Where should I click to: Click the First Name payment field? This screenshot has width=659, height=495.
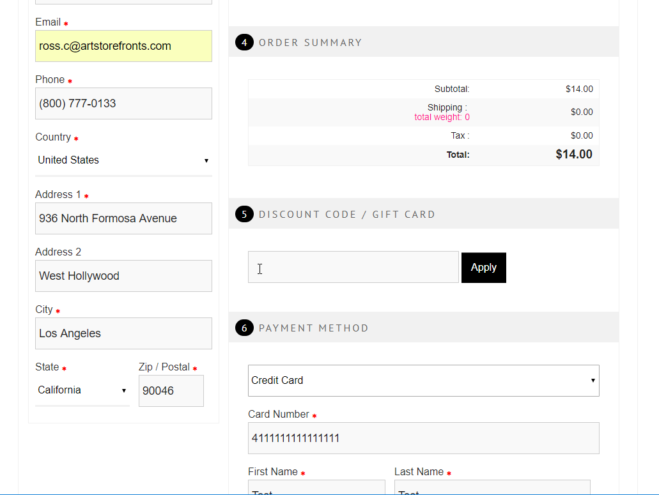click(316, 489)
